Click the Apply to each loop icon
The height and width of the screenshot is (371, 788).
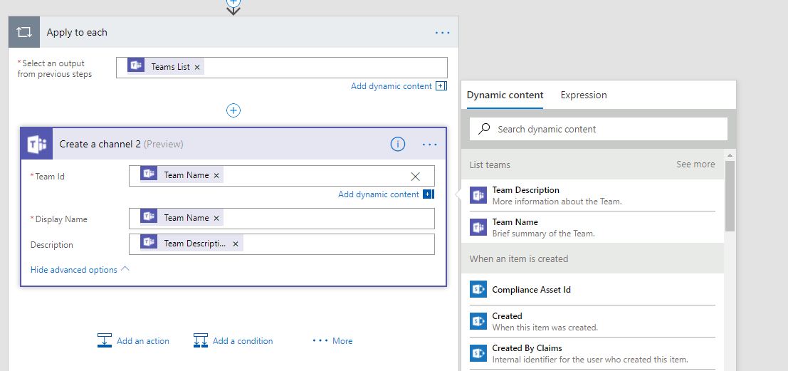24,32
